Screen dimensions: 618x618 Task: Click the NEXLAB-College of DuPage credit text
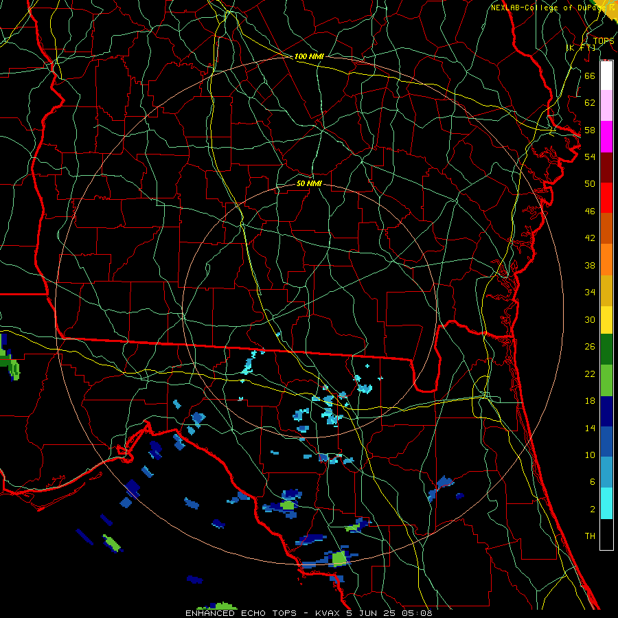[x=552, y=8]
